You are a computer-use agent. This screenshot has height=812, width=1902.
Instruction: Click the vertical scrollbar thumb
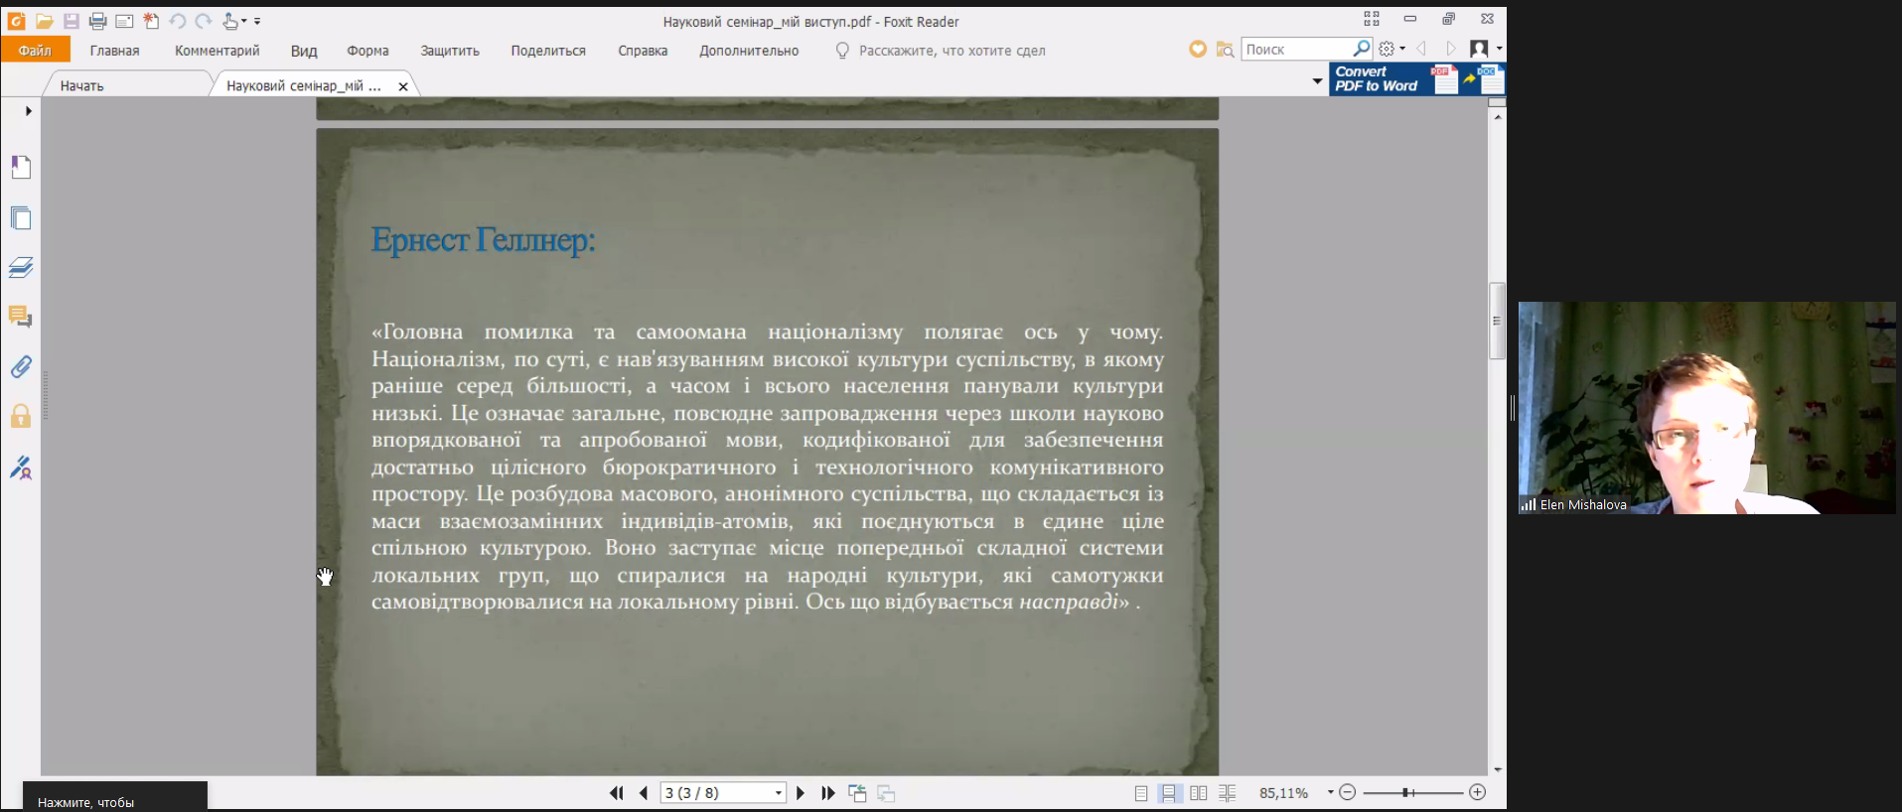point(1497,321)
